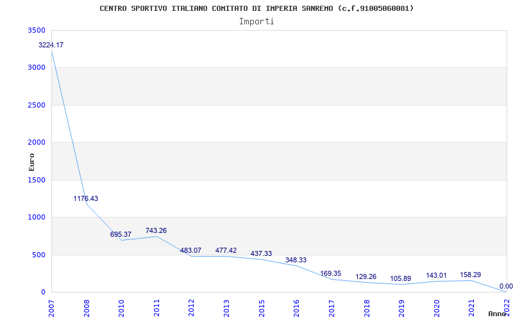The width and height of the screenshot is (513, 320).
Task: Click the 3500 y-axis tick label
Action: pyautogui.click(x=37, y=30)
